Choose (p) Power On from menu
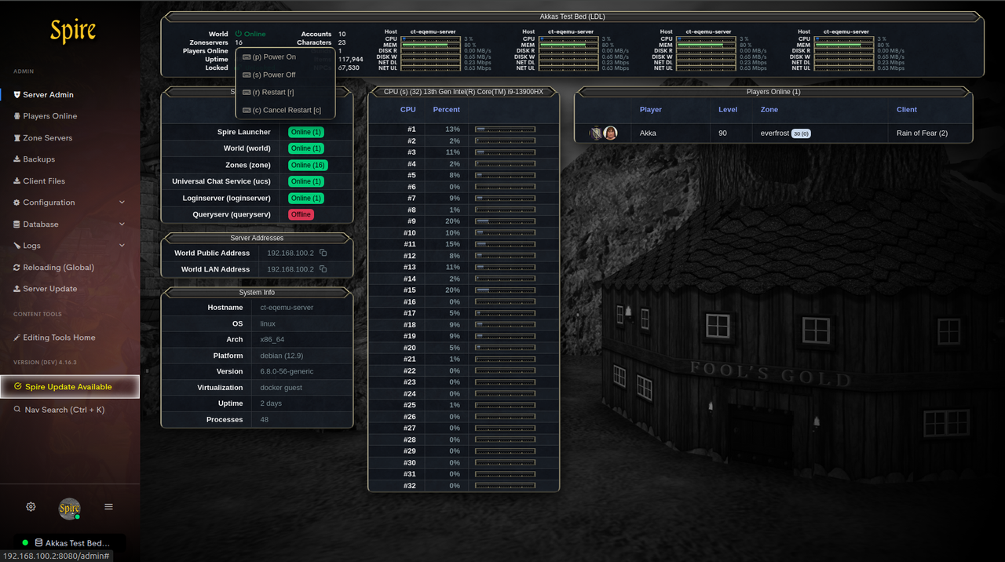Viewport: 1005px width, 562px height. 285,57
